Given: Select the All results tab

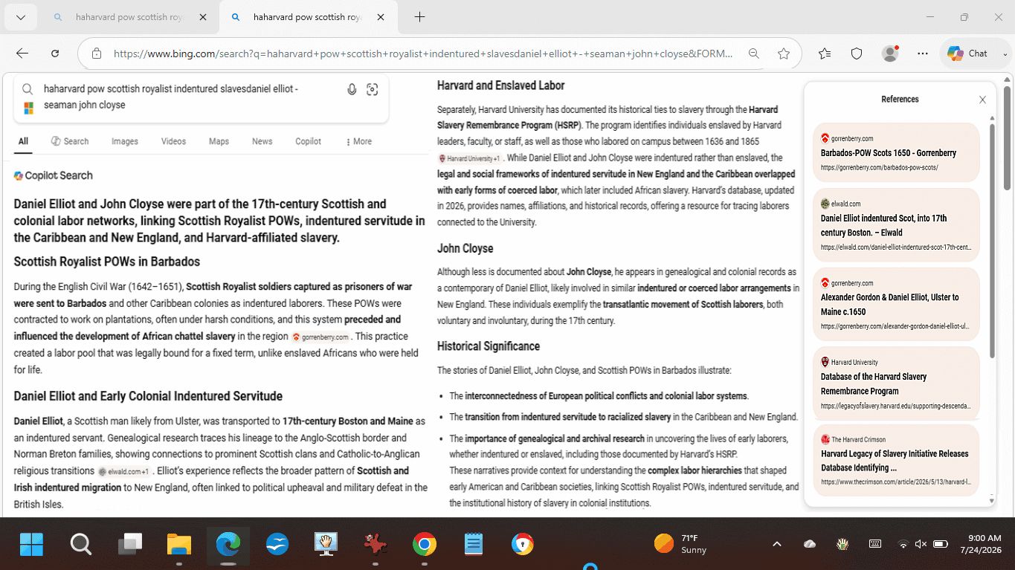Looking at the screenshot, I should click(x=24, y=141).
